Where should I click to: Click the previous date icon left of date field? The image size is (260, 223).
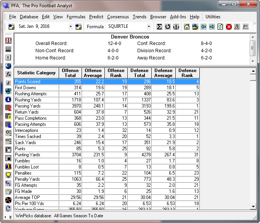(11, 27)
